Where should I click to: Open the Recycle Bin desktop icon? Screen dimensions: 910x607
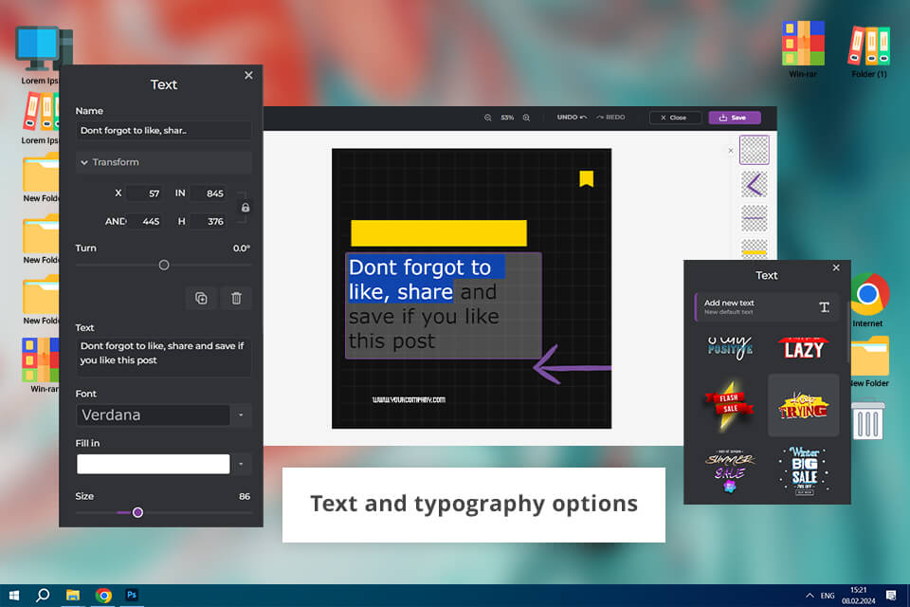pyautogui.click(x=867, y=419)
